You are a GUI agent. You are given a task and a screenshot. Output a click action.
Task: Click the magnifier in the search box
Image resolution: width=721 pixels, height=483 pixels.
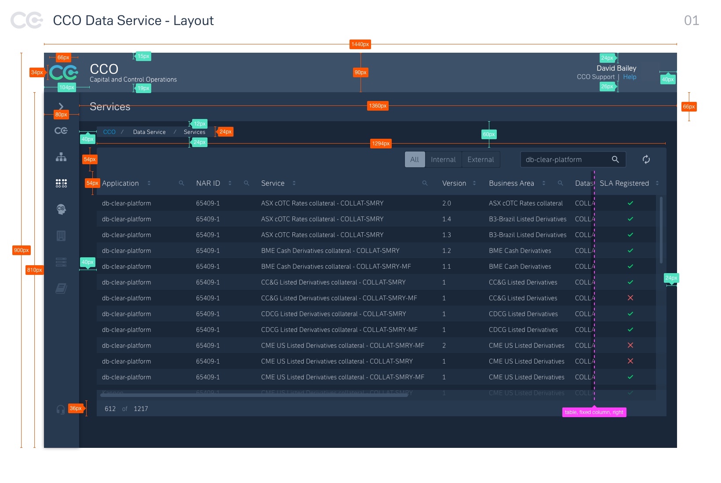pyautogui.click(x=615, y=159)
